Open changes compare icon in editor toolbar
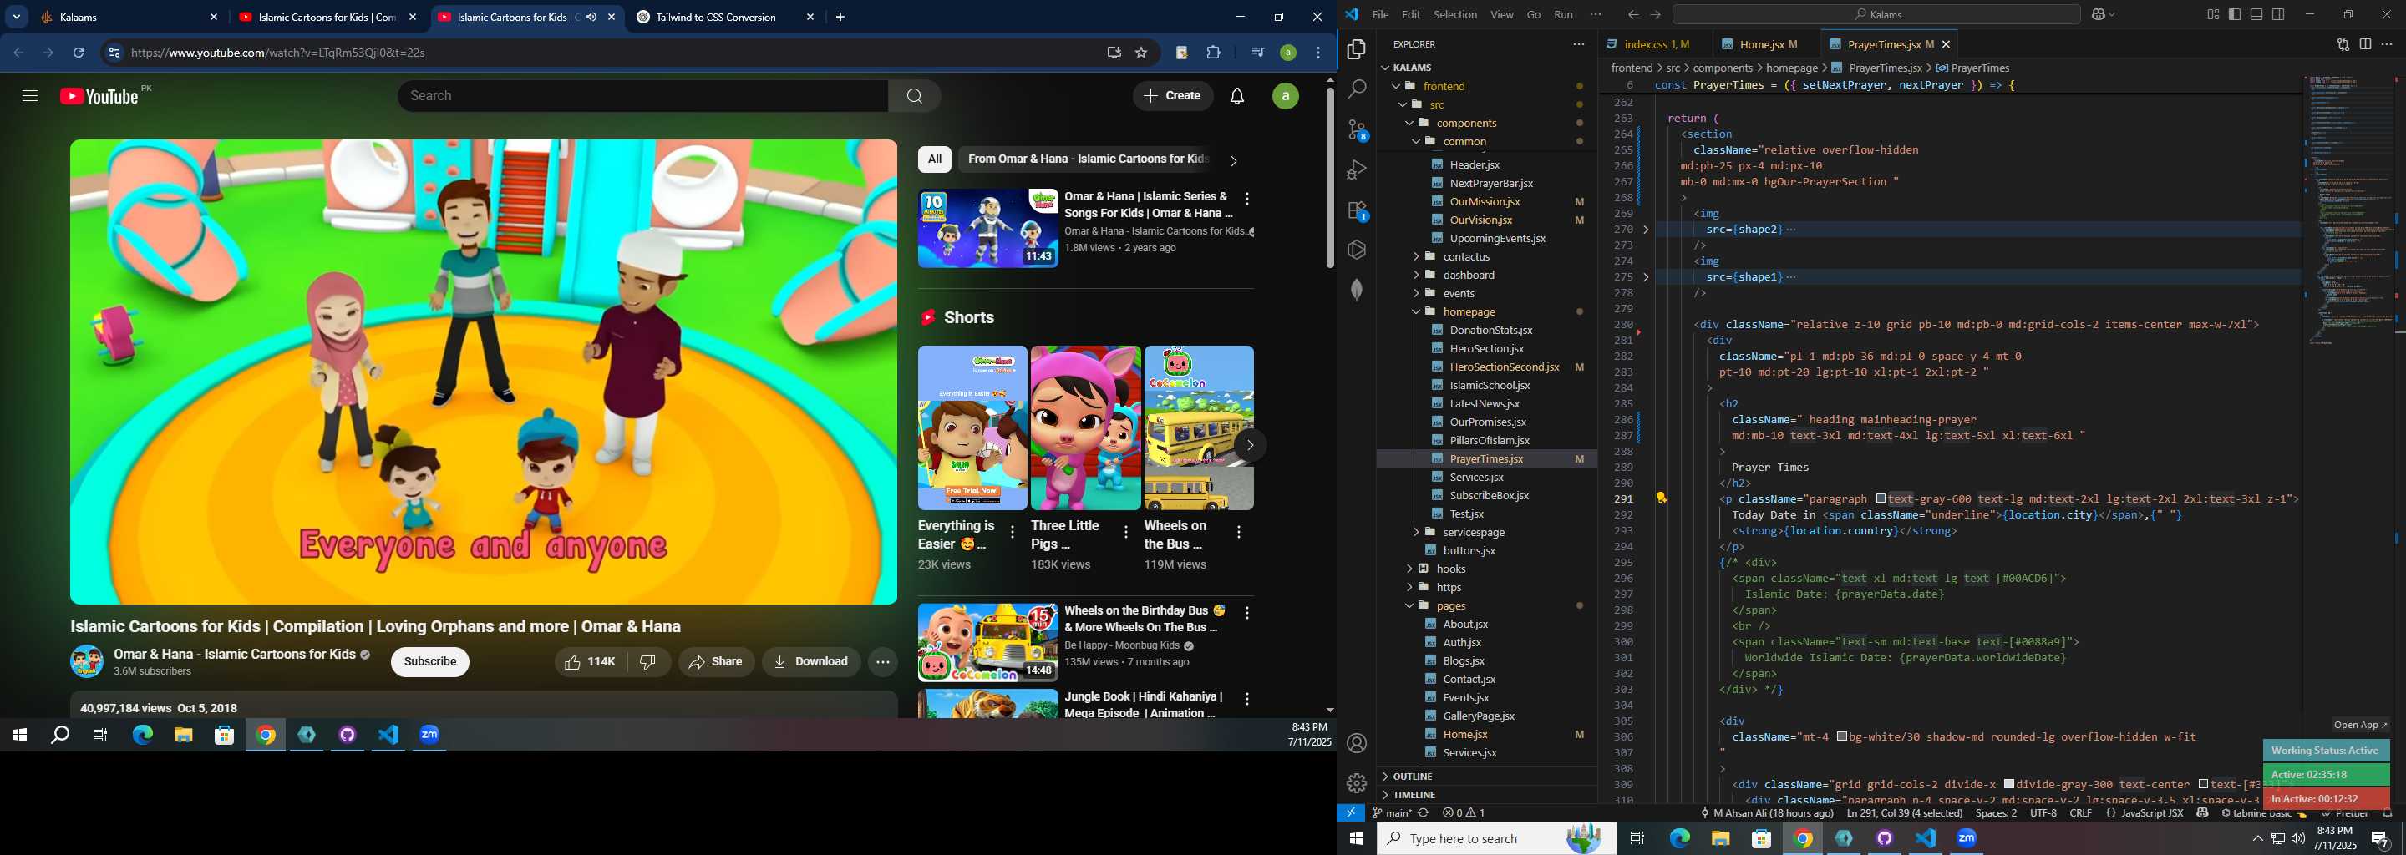This screenshot has width=2406, height=855. (x=2343, y=44)
